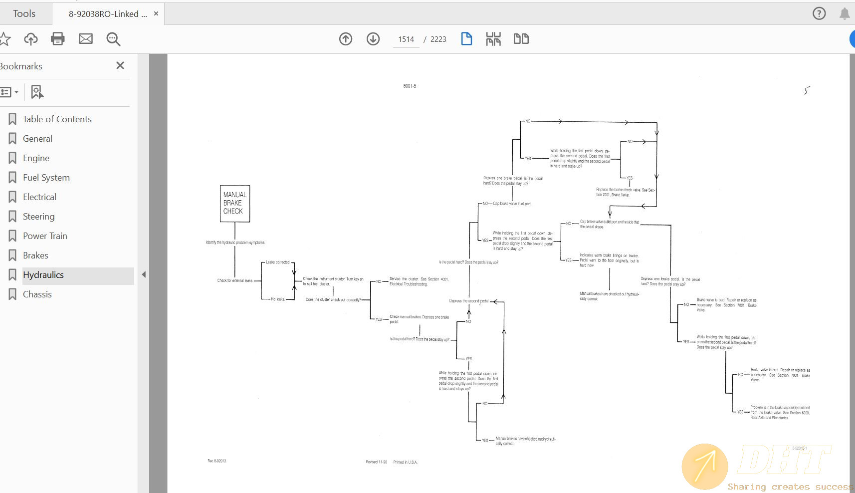Close the Bookmarks panel

tap(120, 66)
